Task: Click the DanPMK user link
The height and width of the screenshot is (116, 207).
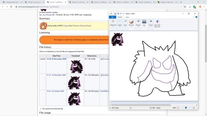Action: [x=104, y=91]
